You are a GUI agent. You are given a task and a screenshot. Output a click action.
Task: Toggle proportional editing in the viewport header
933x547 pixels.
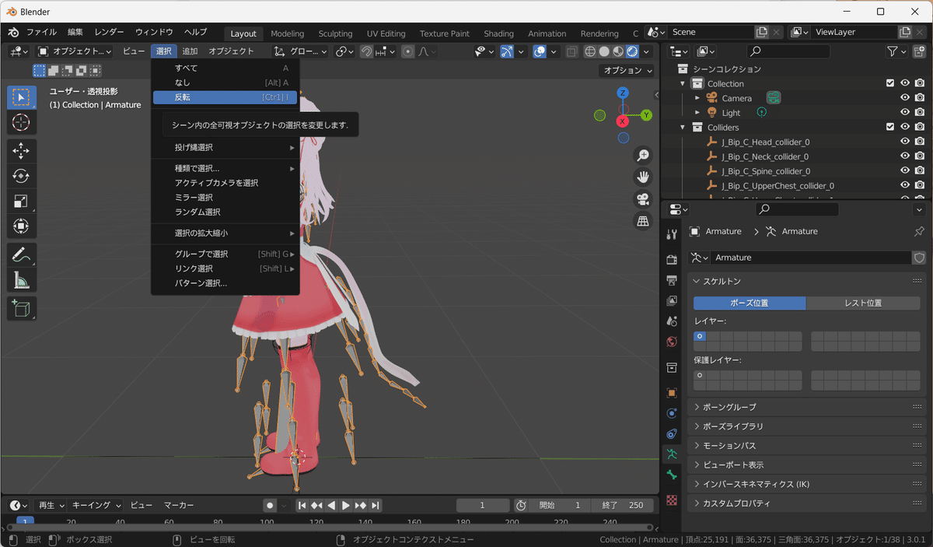[407, 51]
